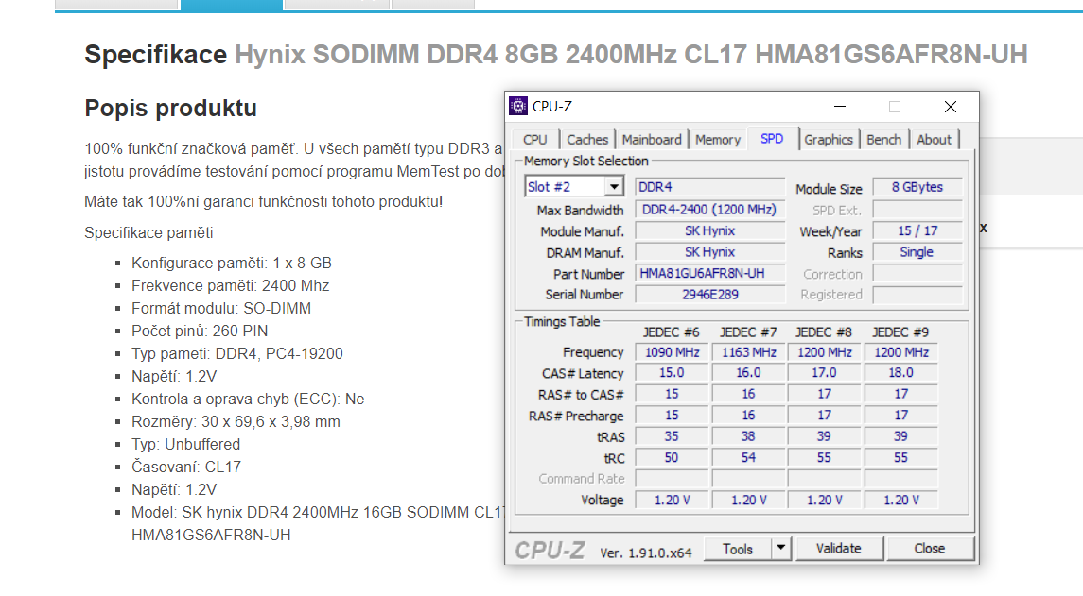Click the Typ pameti: DDR4, PC4-19200 line
Image resolution: width=1083 pixels, height=596 pixels.
[x=236, y=354]
